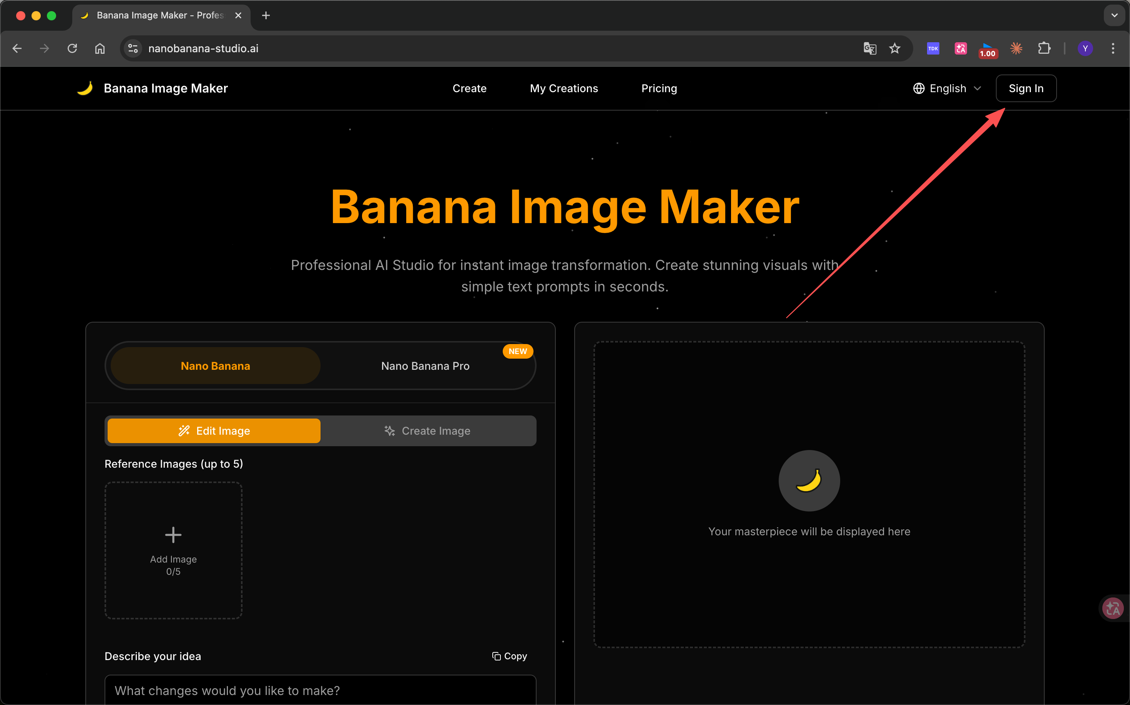Screen dimensions: 1130x705
Task: Expand the English language dropdown
Action: [947, 89]
